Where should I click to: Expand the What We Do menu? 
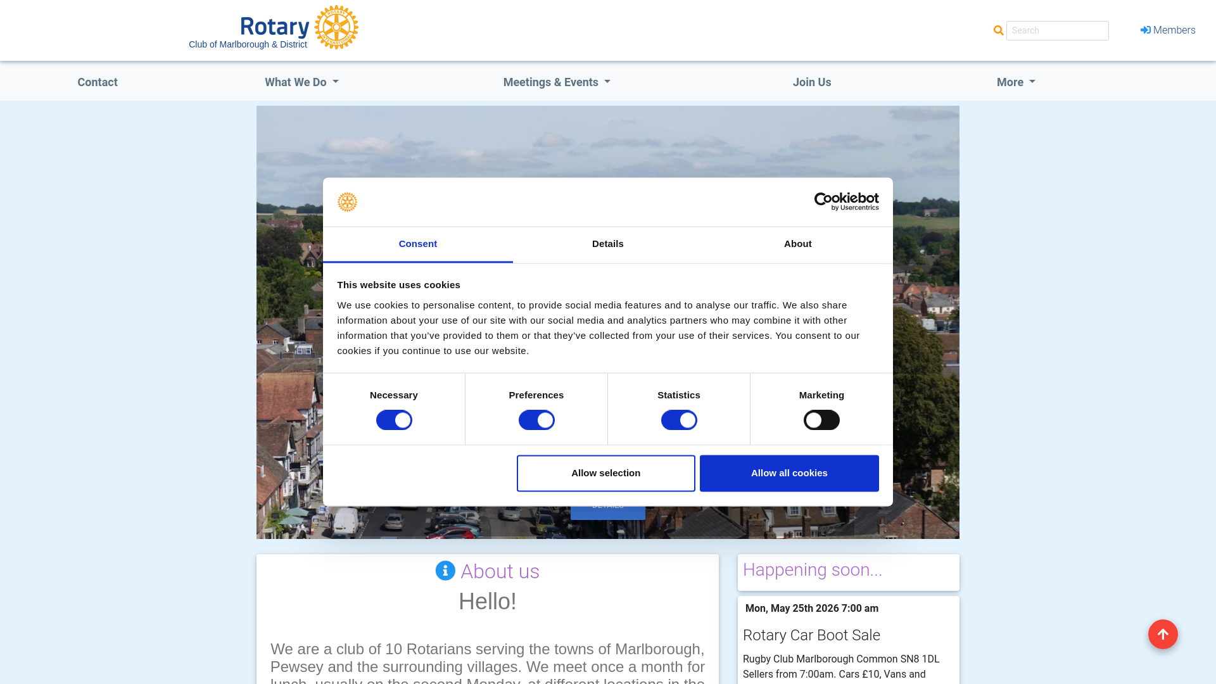click(x=301, y=82)
